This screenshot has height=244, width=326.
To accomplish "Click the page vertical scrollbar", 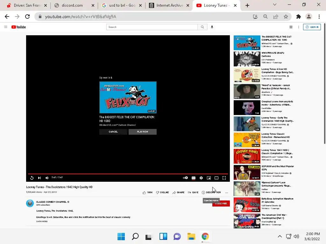I will 324,84.
